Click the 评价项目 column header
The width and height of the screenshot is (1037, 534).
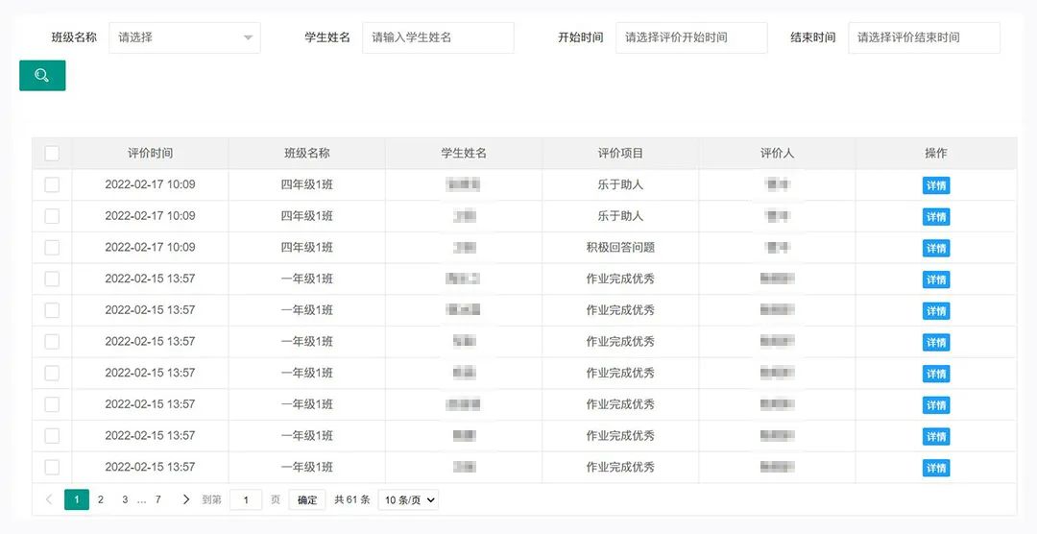coord(620,154)
